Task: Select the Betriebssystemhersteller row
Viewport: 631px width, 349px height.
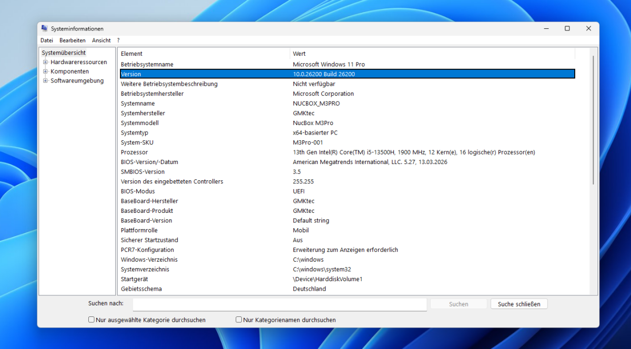Action: [347, 94]
